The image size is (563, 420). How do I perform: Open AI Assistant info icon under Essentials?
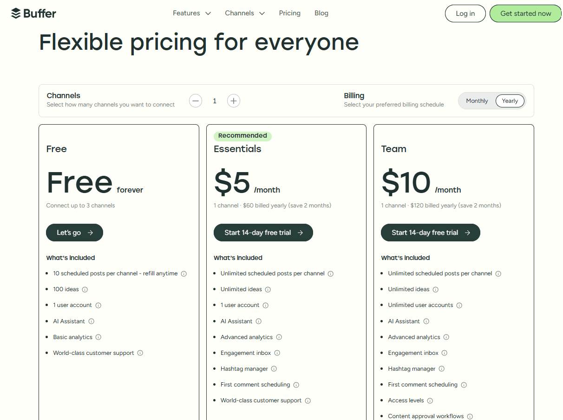(259, 321)
